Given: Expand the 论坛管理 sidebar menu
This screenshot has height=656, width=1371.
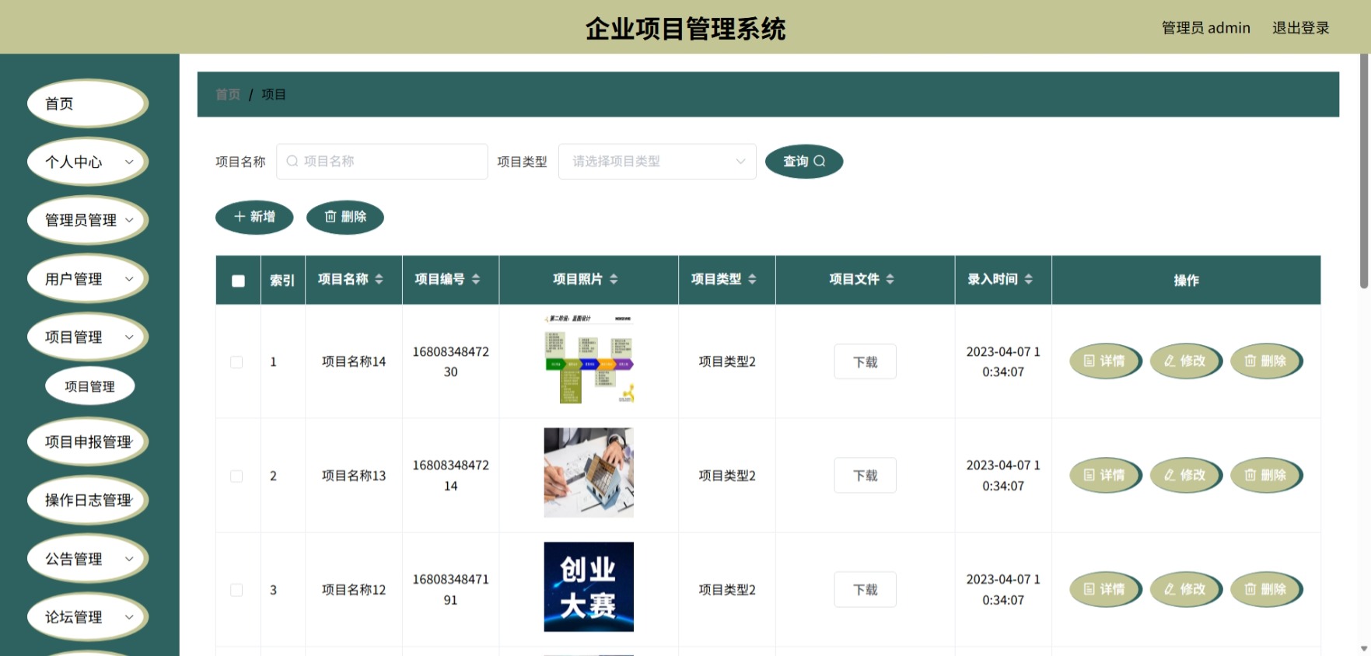Looking at the screenshot, I should [x=87, y=617].
